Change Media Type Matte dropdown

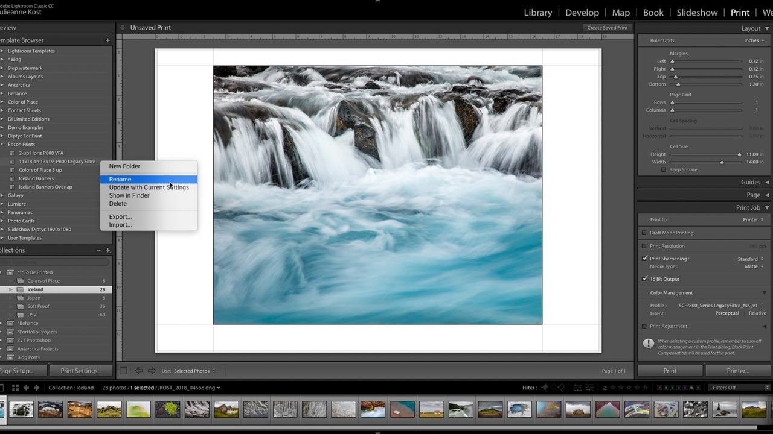pos(754,266)
